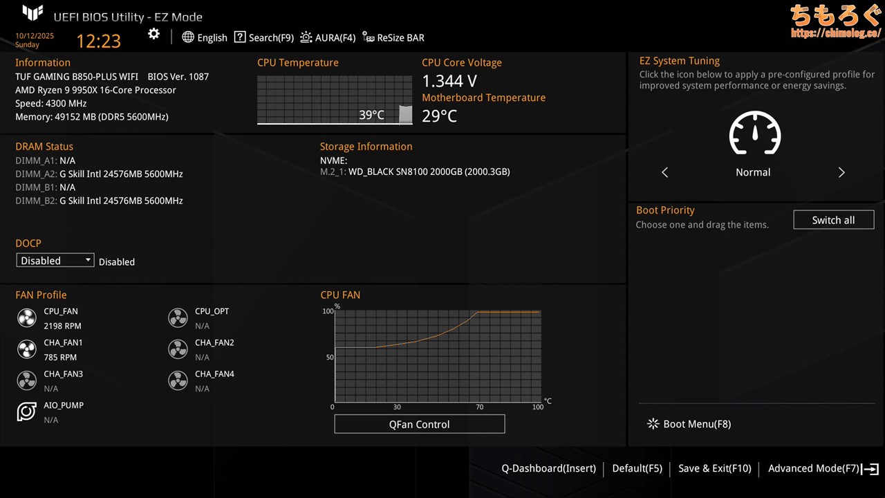
Task: Toggle AURA (F4) lighting
Action: coord(328,37)
